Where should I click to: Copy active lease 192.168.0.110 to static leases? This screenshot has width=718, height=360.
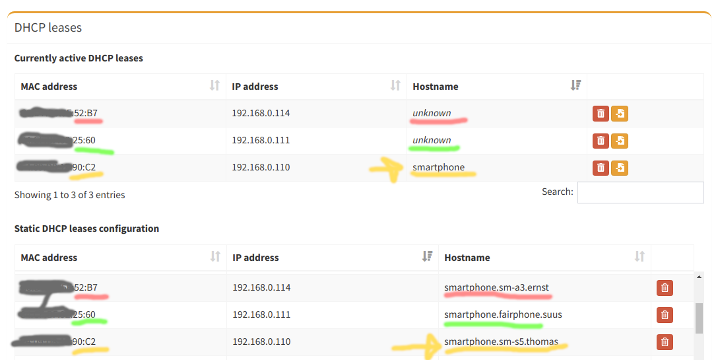tap(620, 167)
